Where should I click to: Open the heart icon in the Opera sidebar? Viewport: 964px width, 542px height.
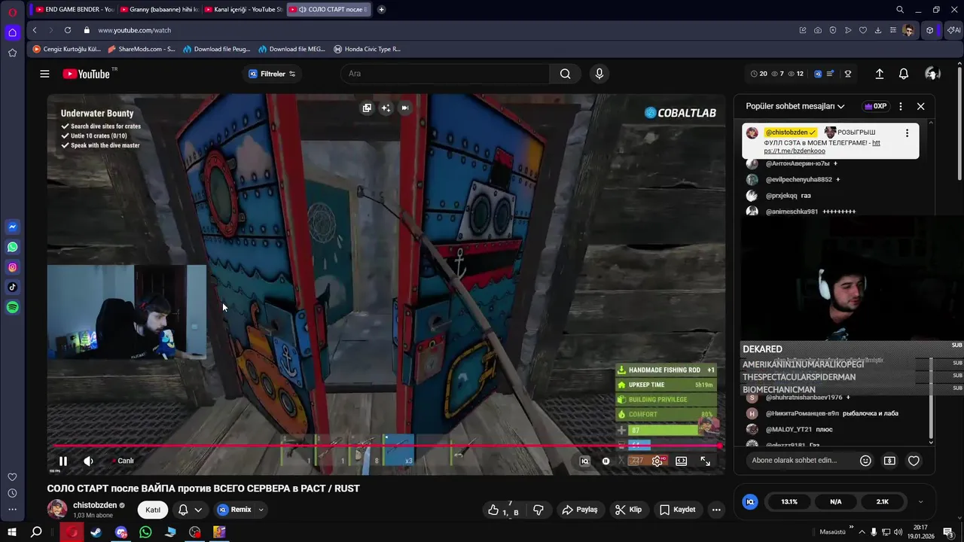(12, 477)
